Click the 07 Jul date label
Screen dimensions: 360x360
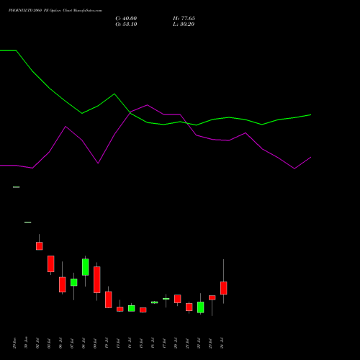72,343
